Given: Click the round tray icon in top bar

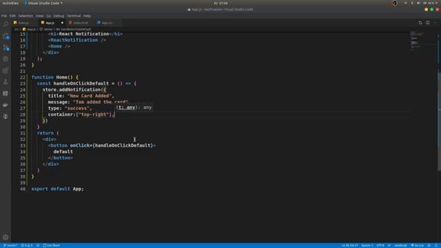Looking at the screenshot, I should point(395,3).
